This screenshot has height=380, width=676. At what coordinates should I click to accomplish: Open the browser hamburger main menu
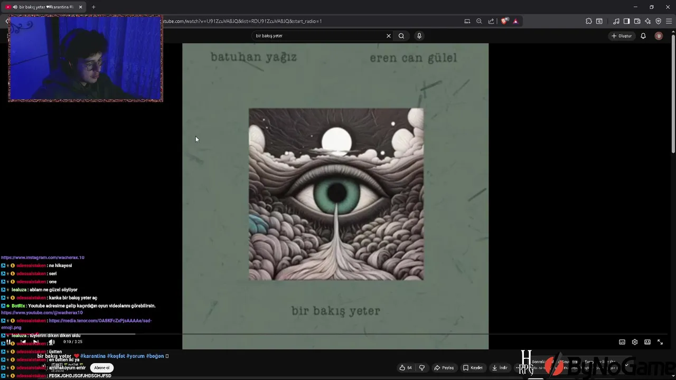point(669,21)
